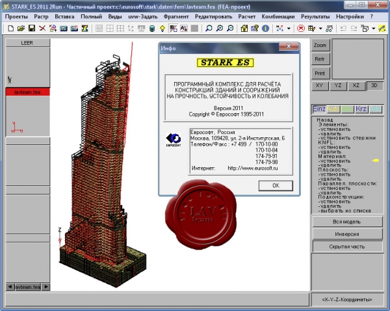Open dropdown arrow next to node arrows icon
The width and height of the screenshot is (390, 311).
289,29
